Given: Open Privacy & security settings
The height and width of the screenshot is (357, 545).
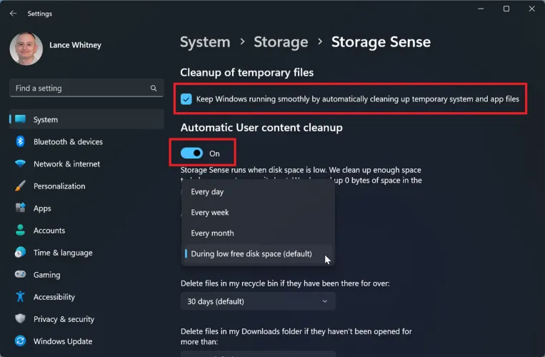Looking at the screenshot, I should pos(64,319).
